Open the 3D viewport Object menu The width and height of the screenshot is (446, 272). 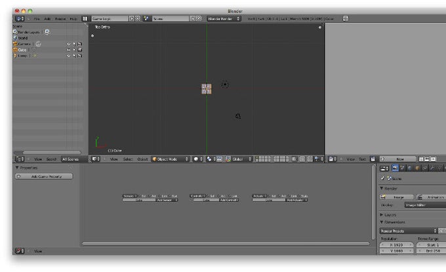tap(142, 159)
